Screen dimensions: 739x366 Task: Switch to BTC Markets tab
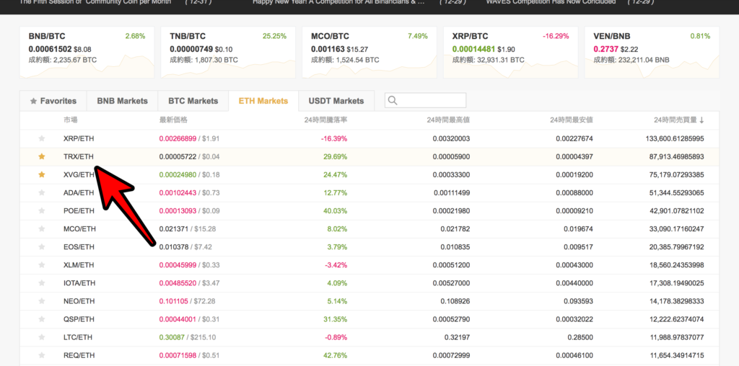(193, 101)
